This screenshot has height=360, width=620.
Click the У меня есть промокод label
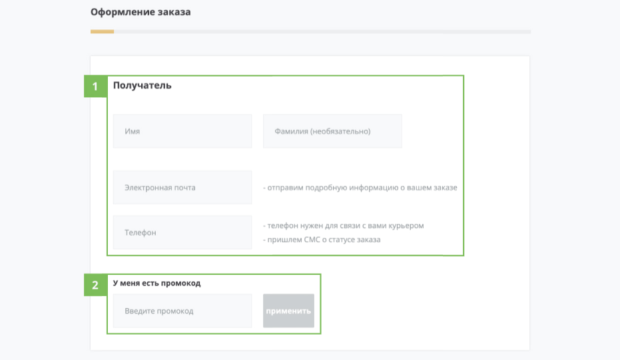156,283
